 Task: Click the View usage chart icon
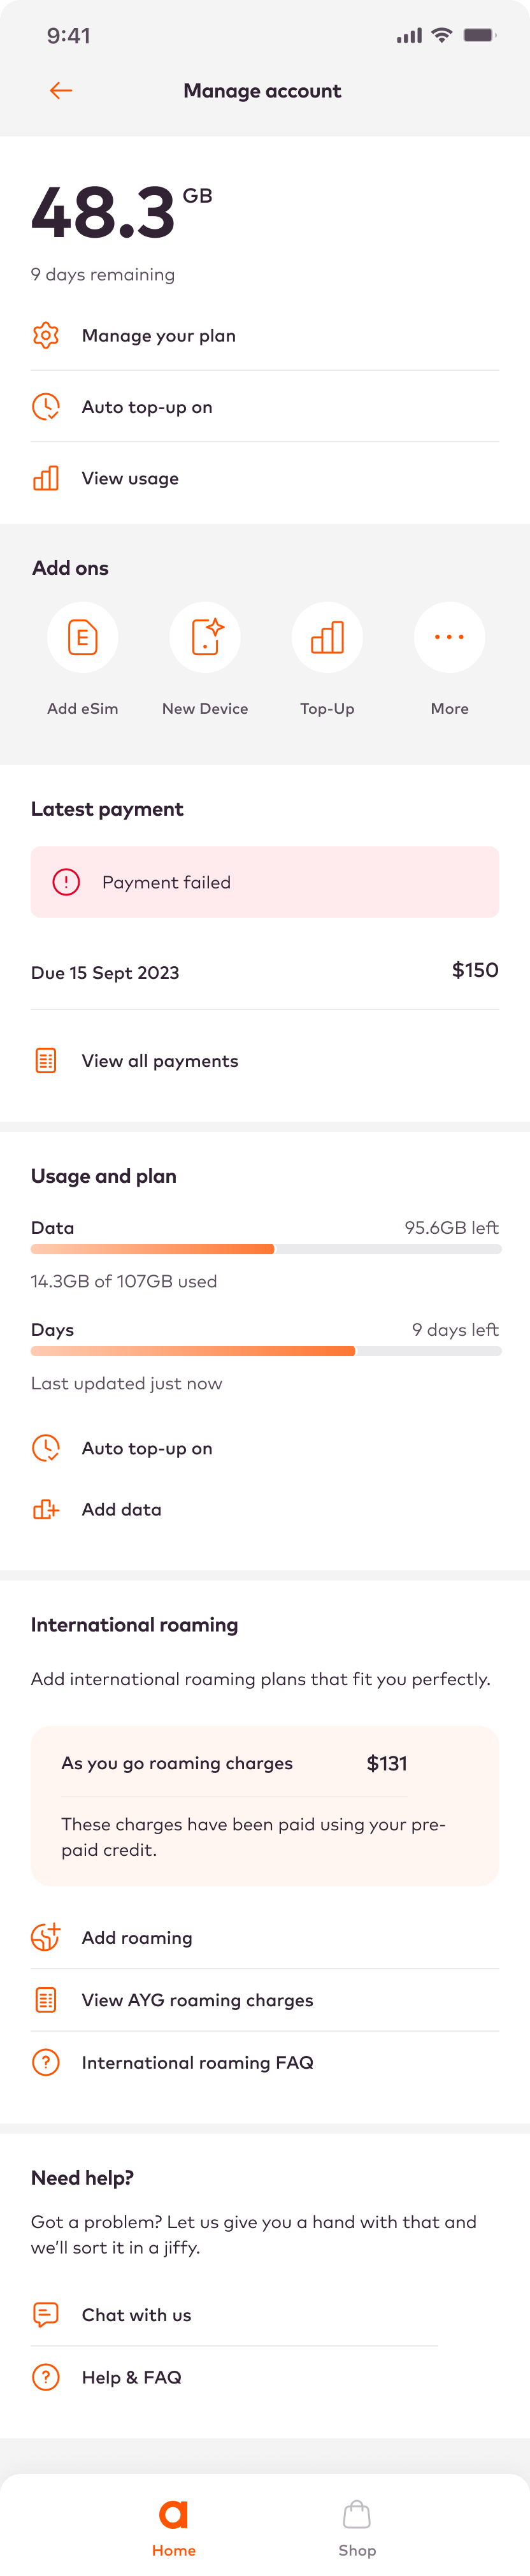tap(46, 478)
